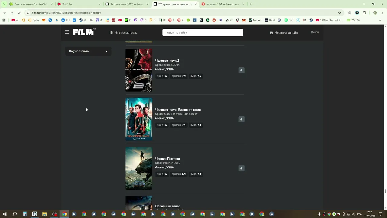Screen dimensions: 387x218
Task: Open the 'Что посмотреть' section
Action: click(123, 33)
